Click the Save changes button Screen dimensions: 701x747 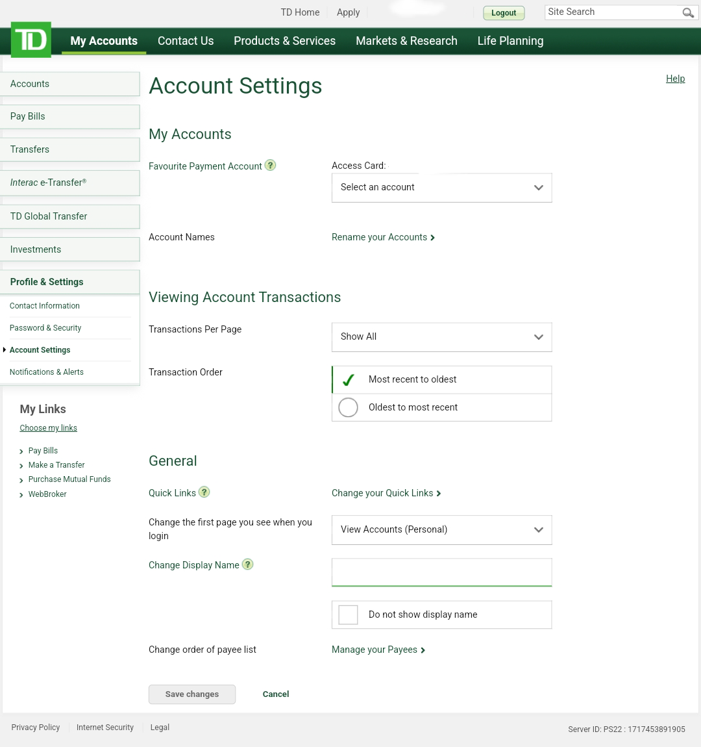pyautogui.click(x=192, y=694)
